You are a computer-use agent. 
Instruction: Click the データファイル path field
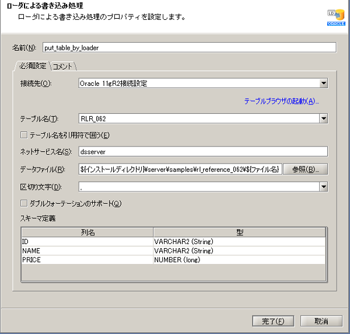point(180,169)
